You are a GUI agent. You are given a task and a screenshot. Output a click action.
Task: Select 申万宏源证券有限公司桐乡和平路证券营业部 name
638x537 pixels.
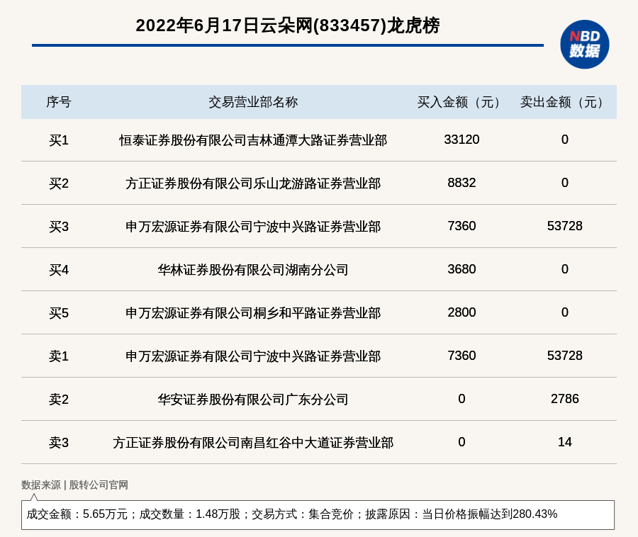point(253,313)
